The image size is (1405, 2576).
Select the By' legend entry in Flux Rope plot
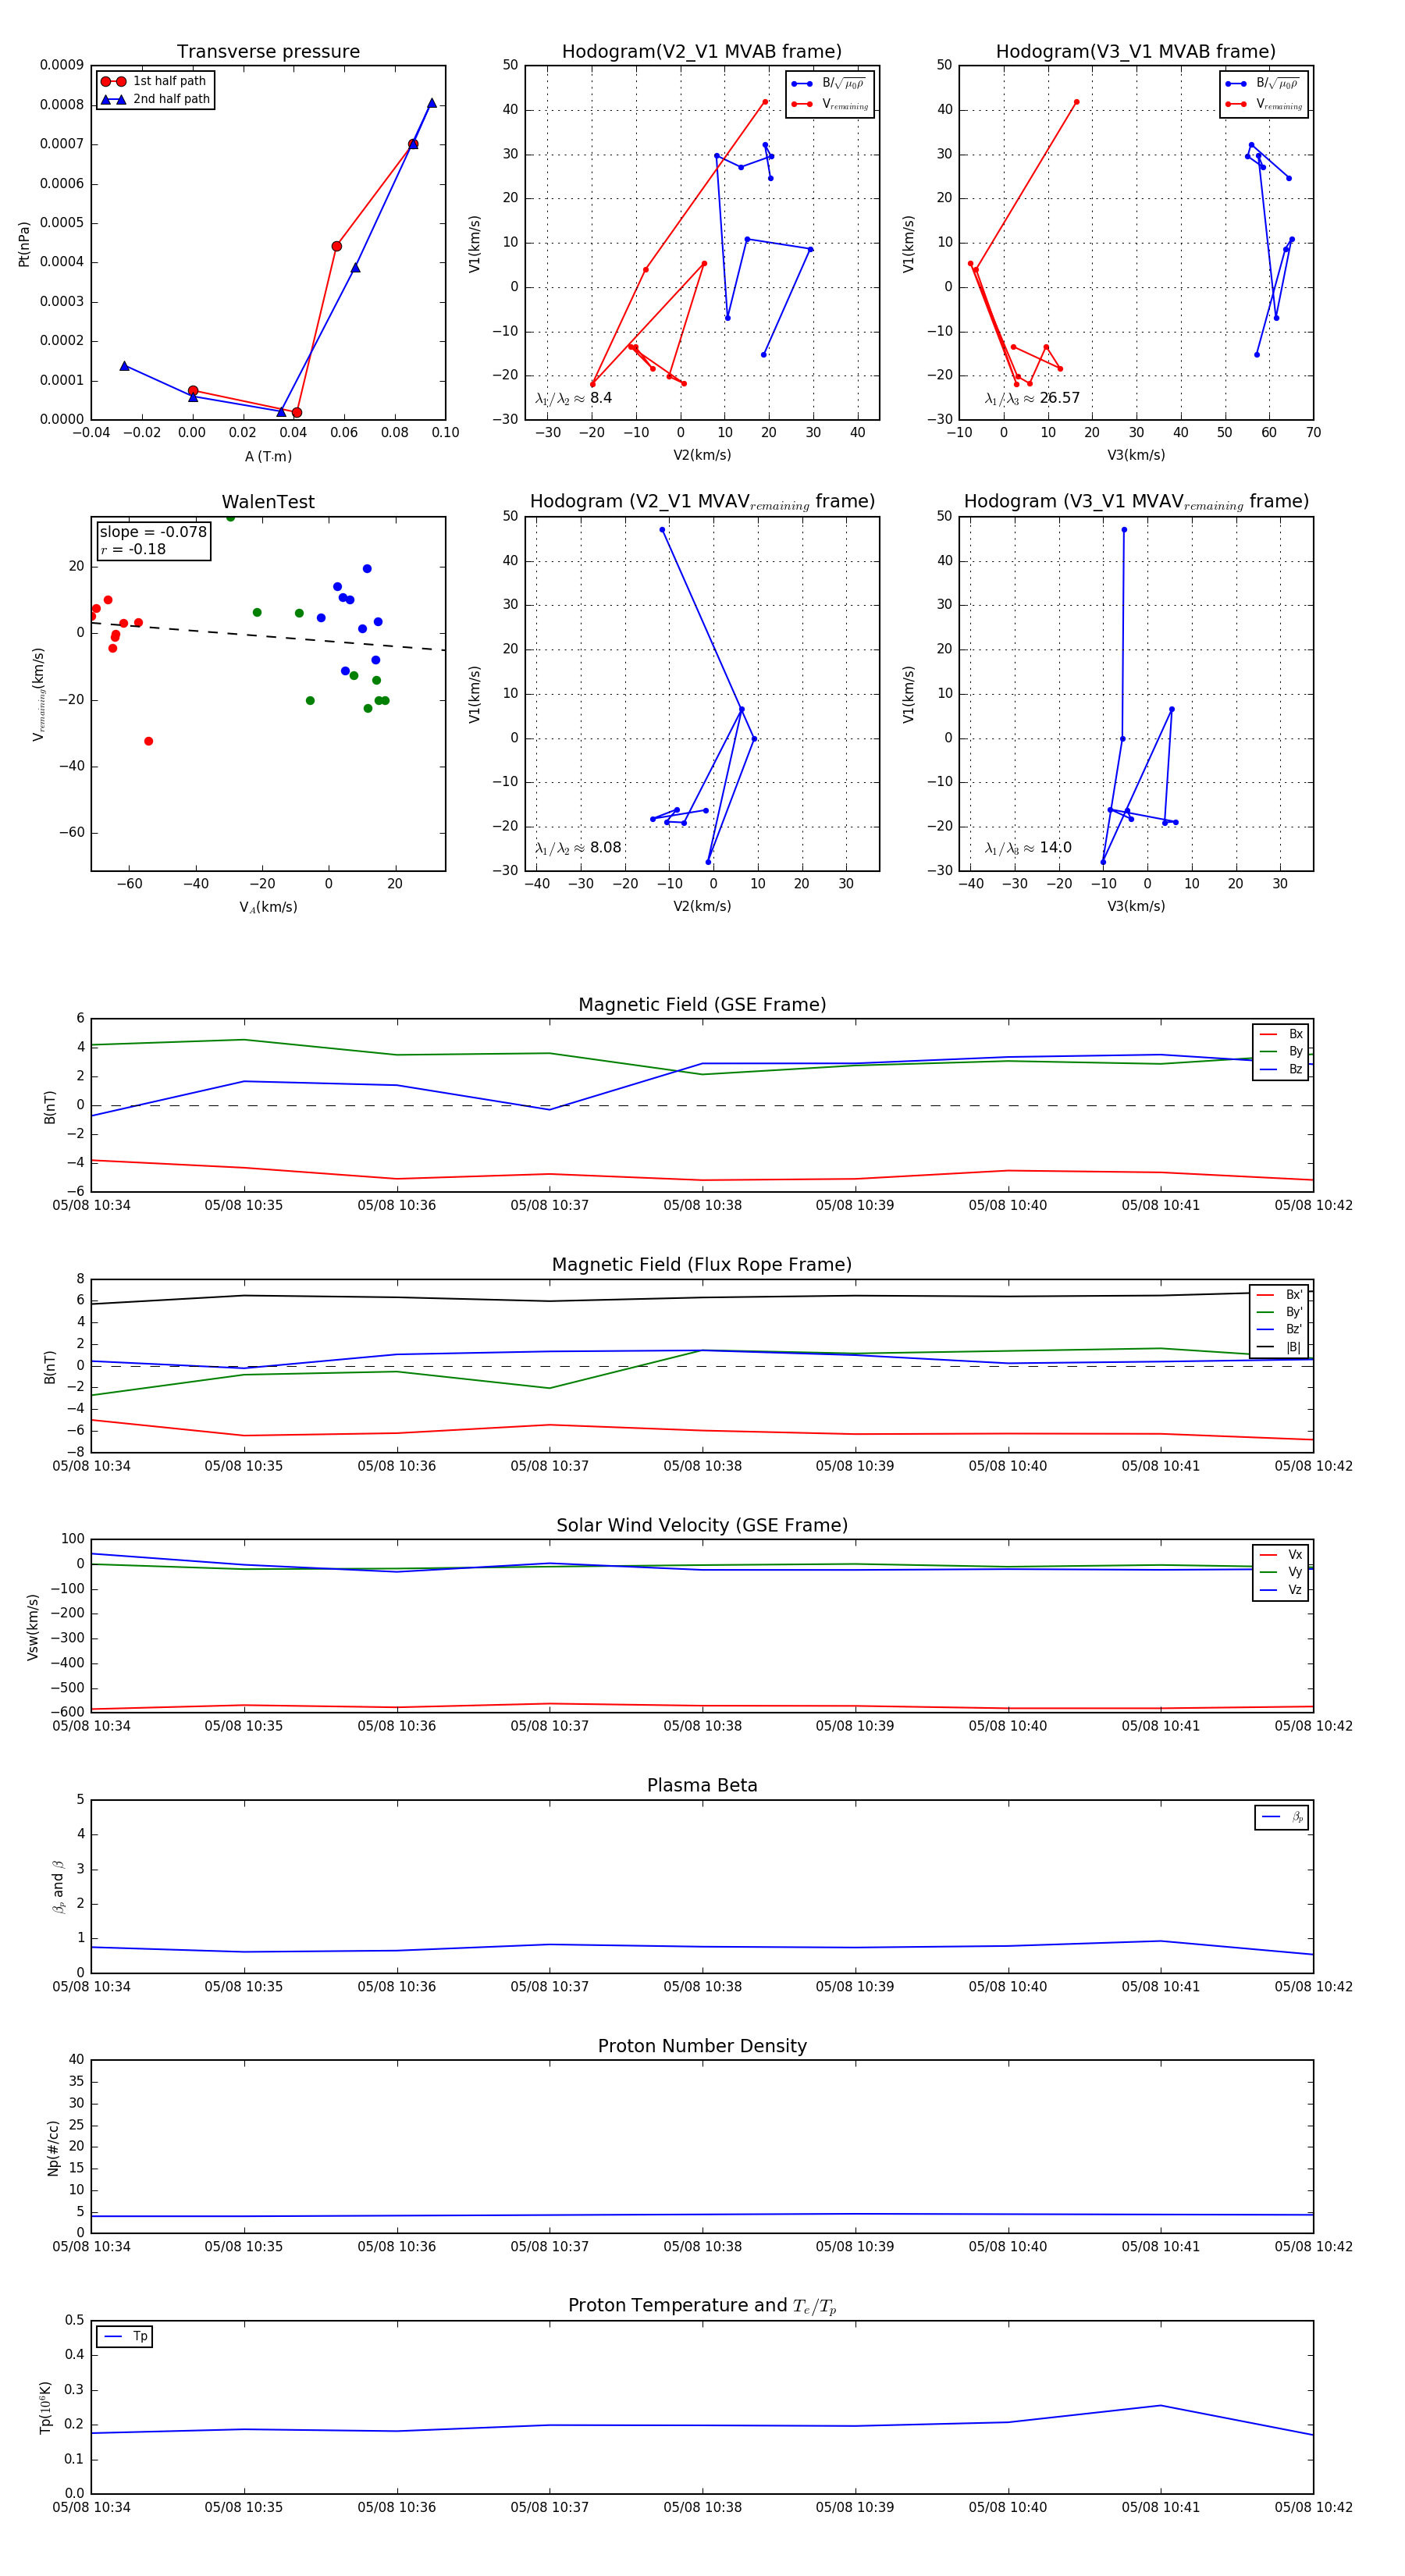click(1279, 1312)
